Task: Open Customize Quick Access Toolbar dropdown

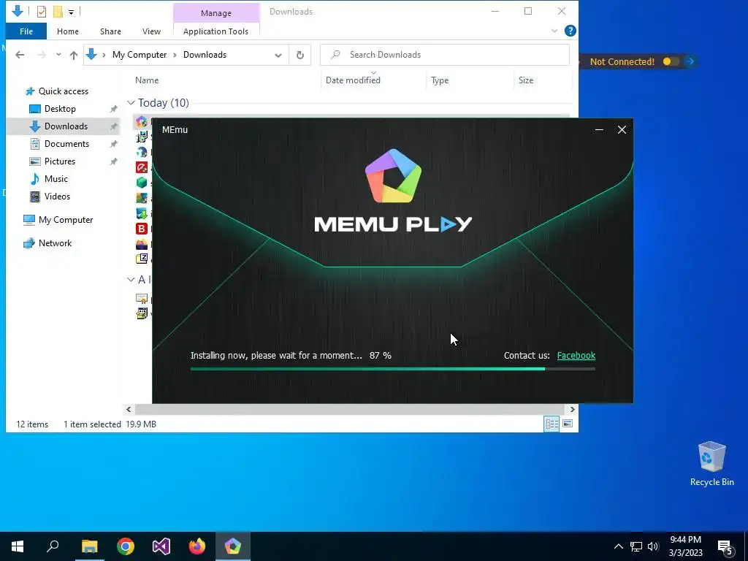Action: (71, 12)
